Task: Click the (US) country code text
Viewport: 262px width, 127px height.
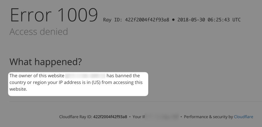Action: point(96,82)
